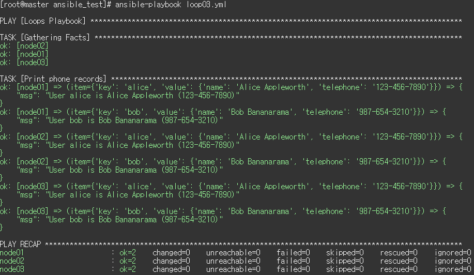Click the shell prompt '[root@master ansible_test]#'
The height and width of the screenshot is (275, 474).
pos(56,5)
